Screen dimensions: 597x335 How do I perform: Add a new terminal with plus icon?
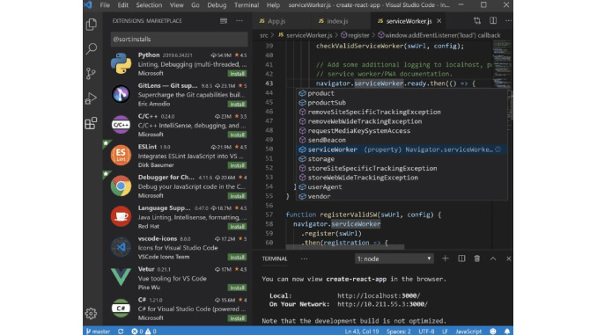445,259
